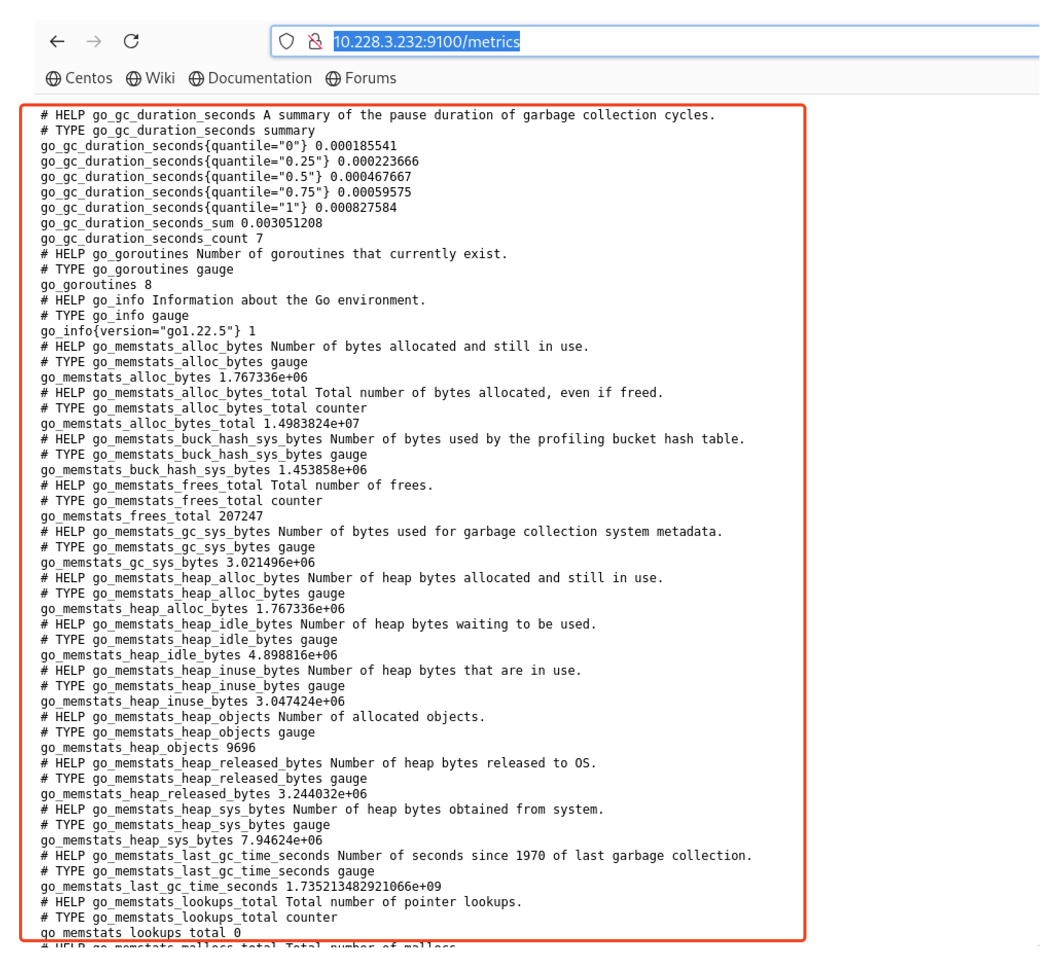Click the forward navigation arrow
1060x968 pixels.
[x=94, y=42]
